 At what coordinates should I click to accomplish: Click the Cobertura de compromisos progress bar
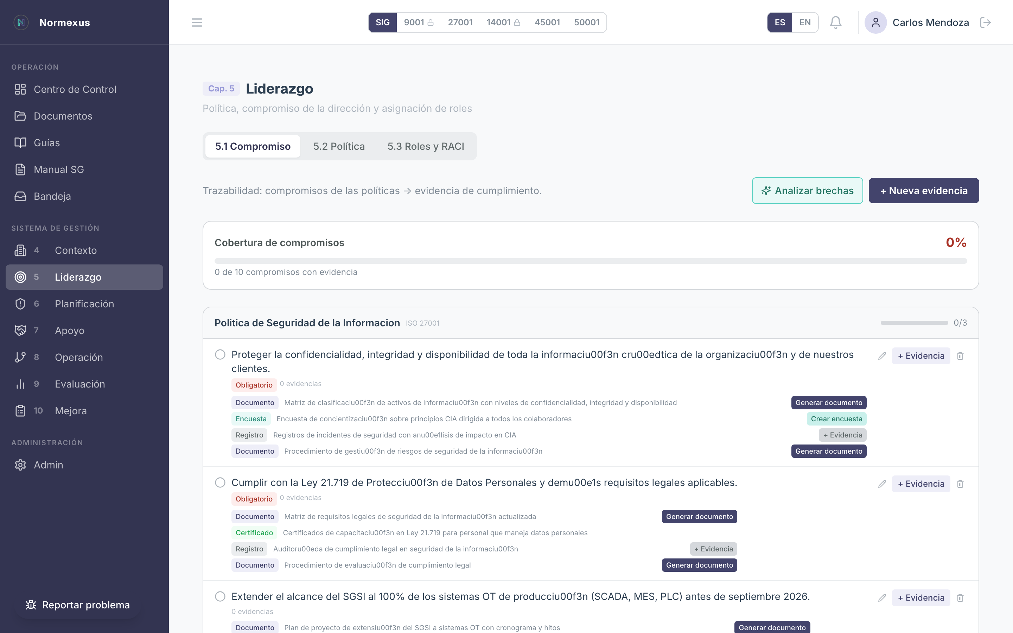[591, 261]
